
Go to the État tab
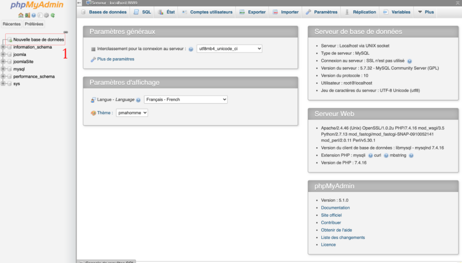[x=166, y=12]
